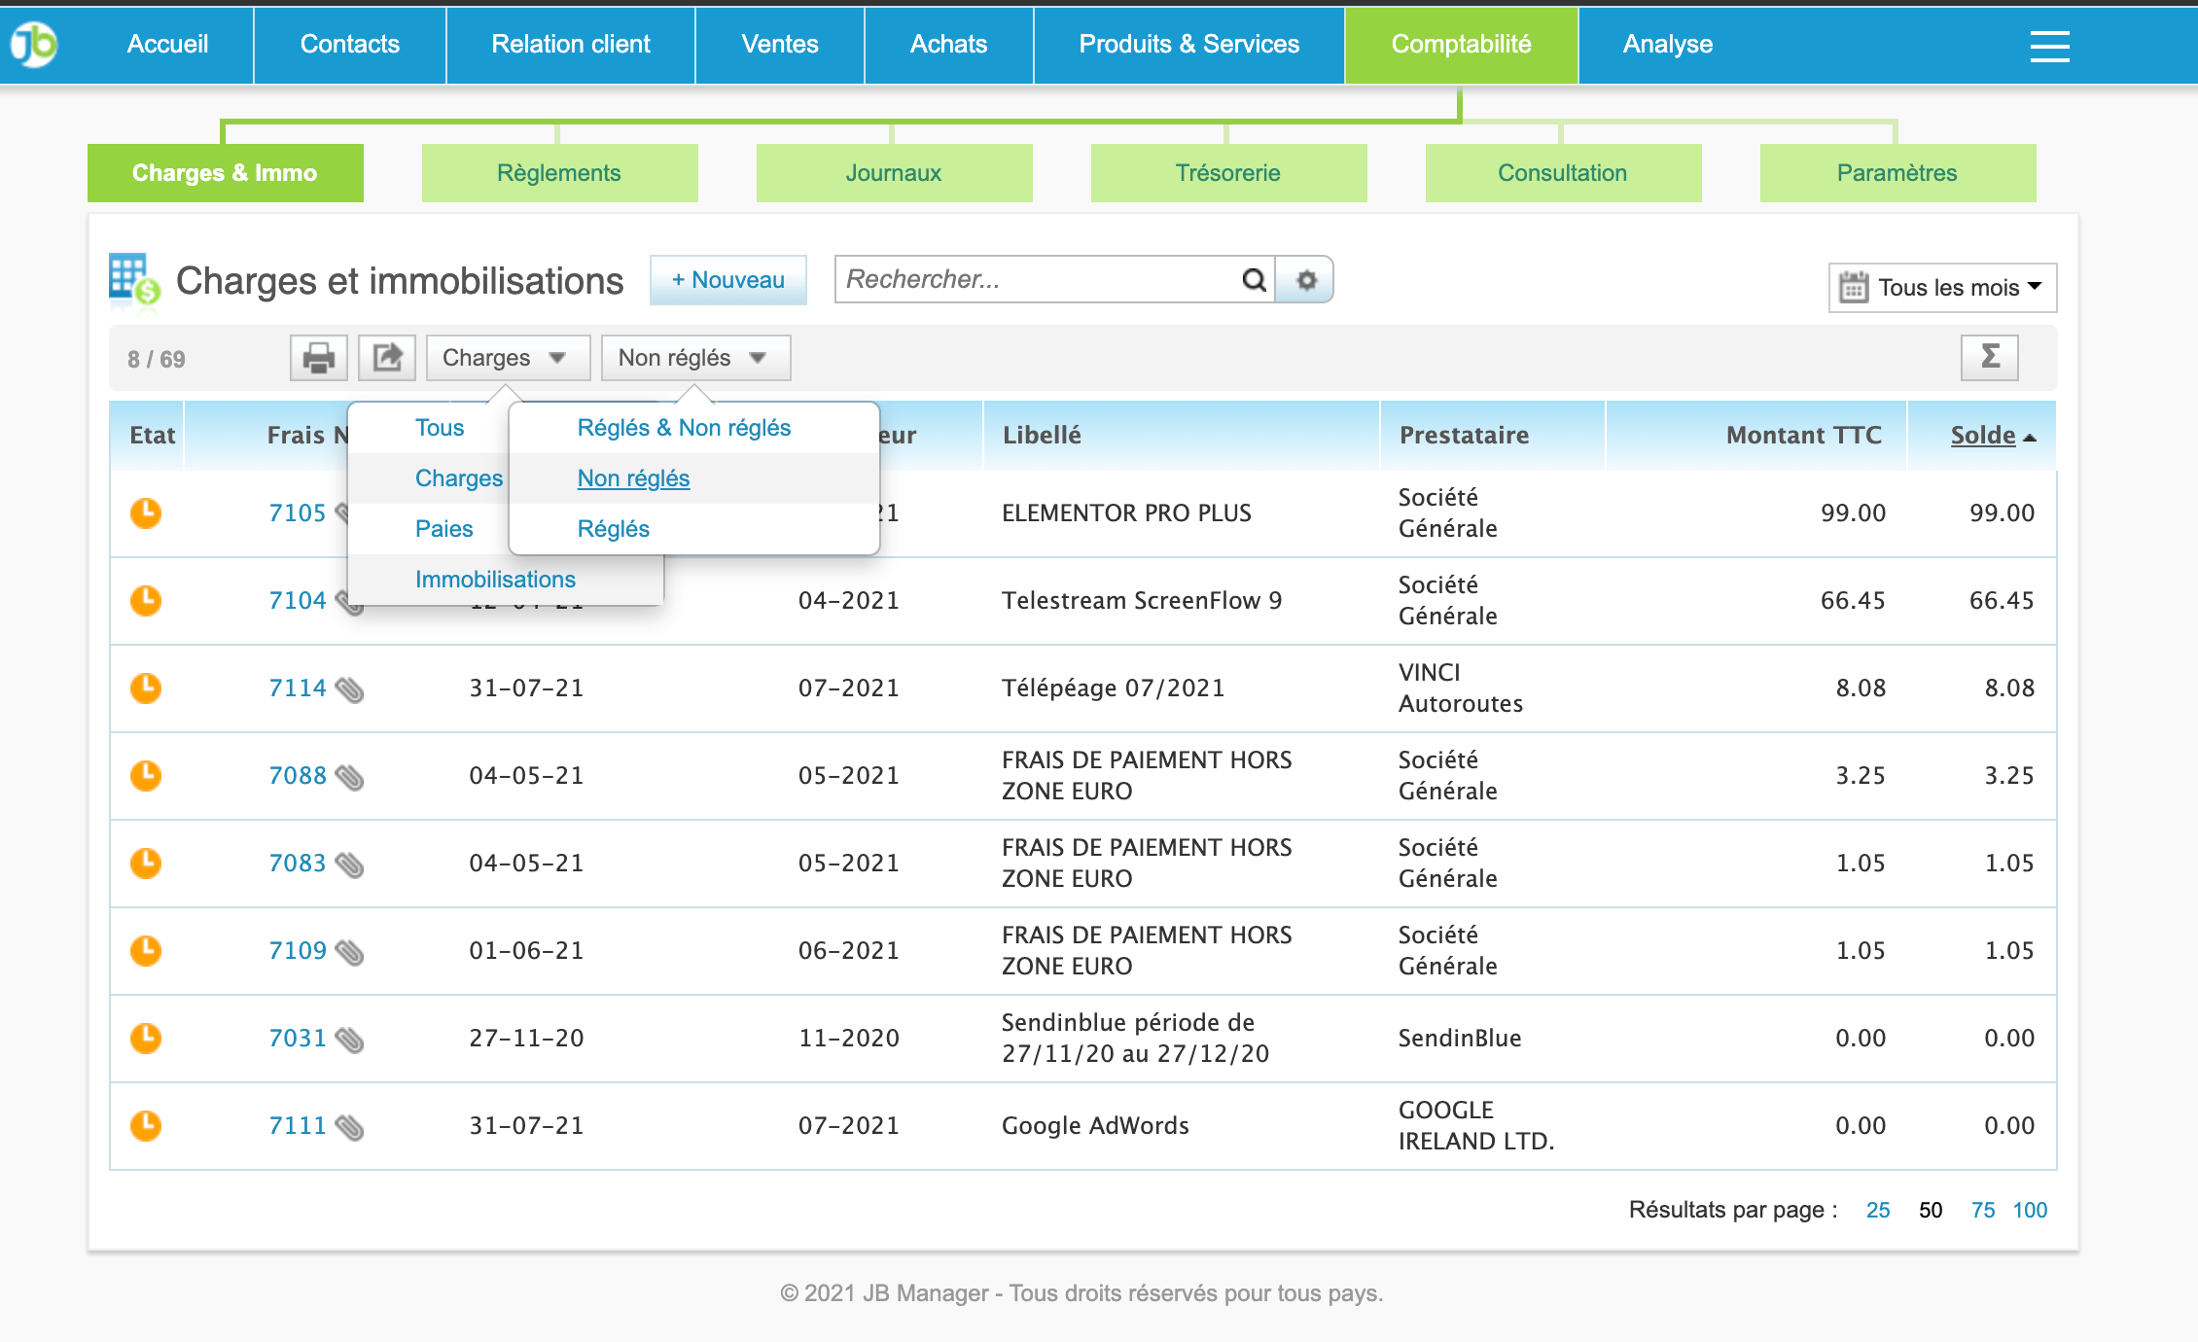Viewport: 2198px width, 1342px height.
Task: Create a new charge with + Nouveau
Action: click(x=727, y=279)
